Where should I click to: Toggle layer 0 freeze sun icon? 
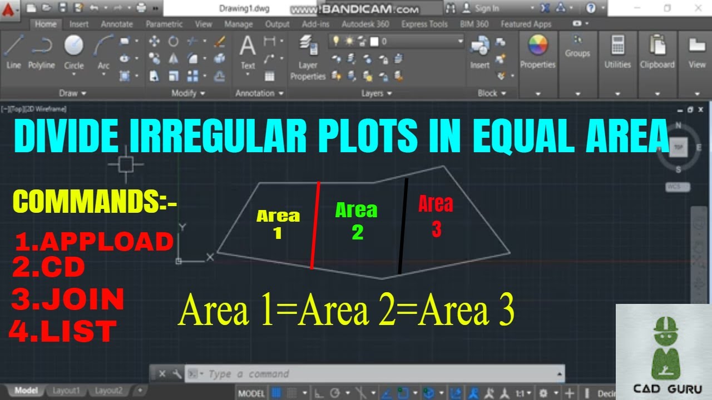click(x=350, y=41)
